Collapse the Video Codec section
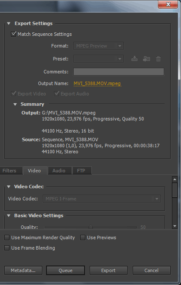Screen dimensions: 181x285 click(x=9, y=187)
